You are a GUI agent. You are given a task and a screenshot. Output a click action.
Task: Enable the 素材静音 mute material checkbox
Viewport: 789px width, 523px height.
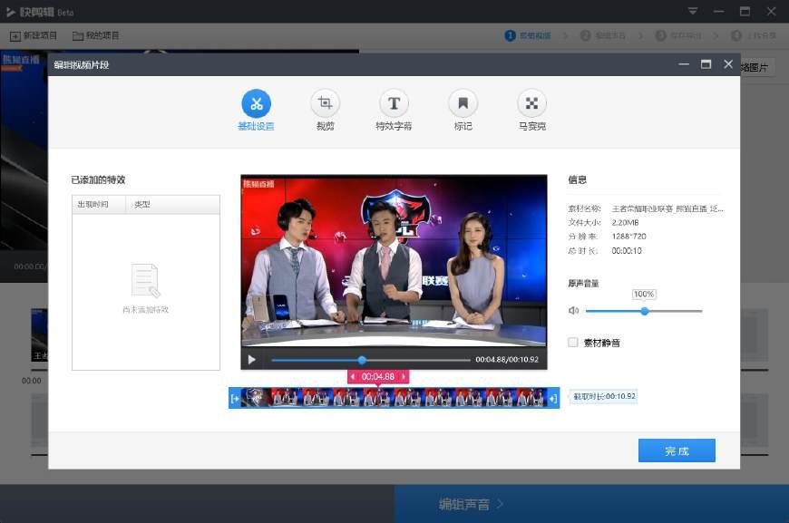(x=572, y=342)
